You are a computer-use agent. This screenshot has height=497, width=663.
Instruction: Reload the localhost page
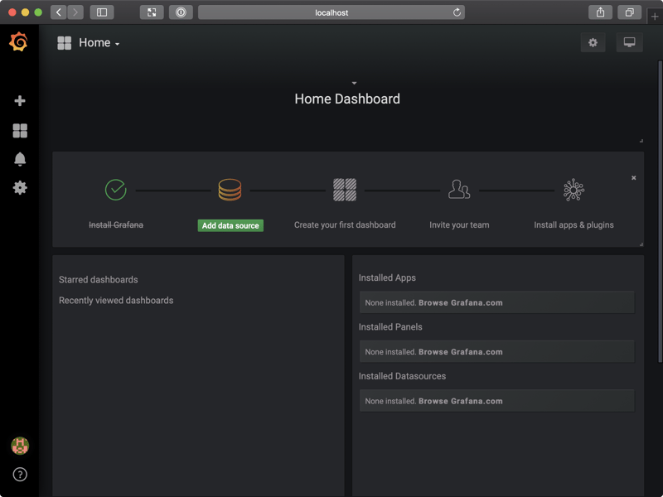click(x=457, y=12)
